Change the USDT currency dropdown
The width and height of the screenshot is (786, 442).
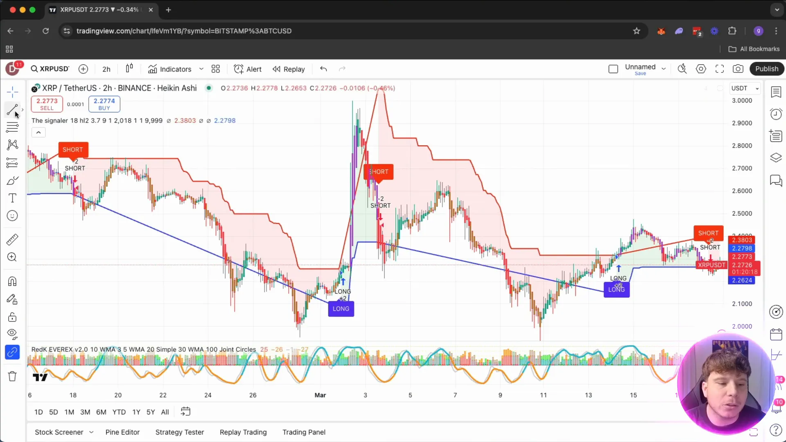(x=745, y=88)
